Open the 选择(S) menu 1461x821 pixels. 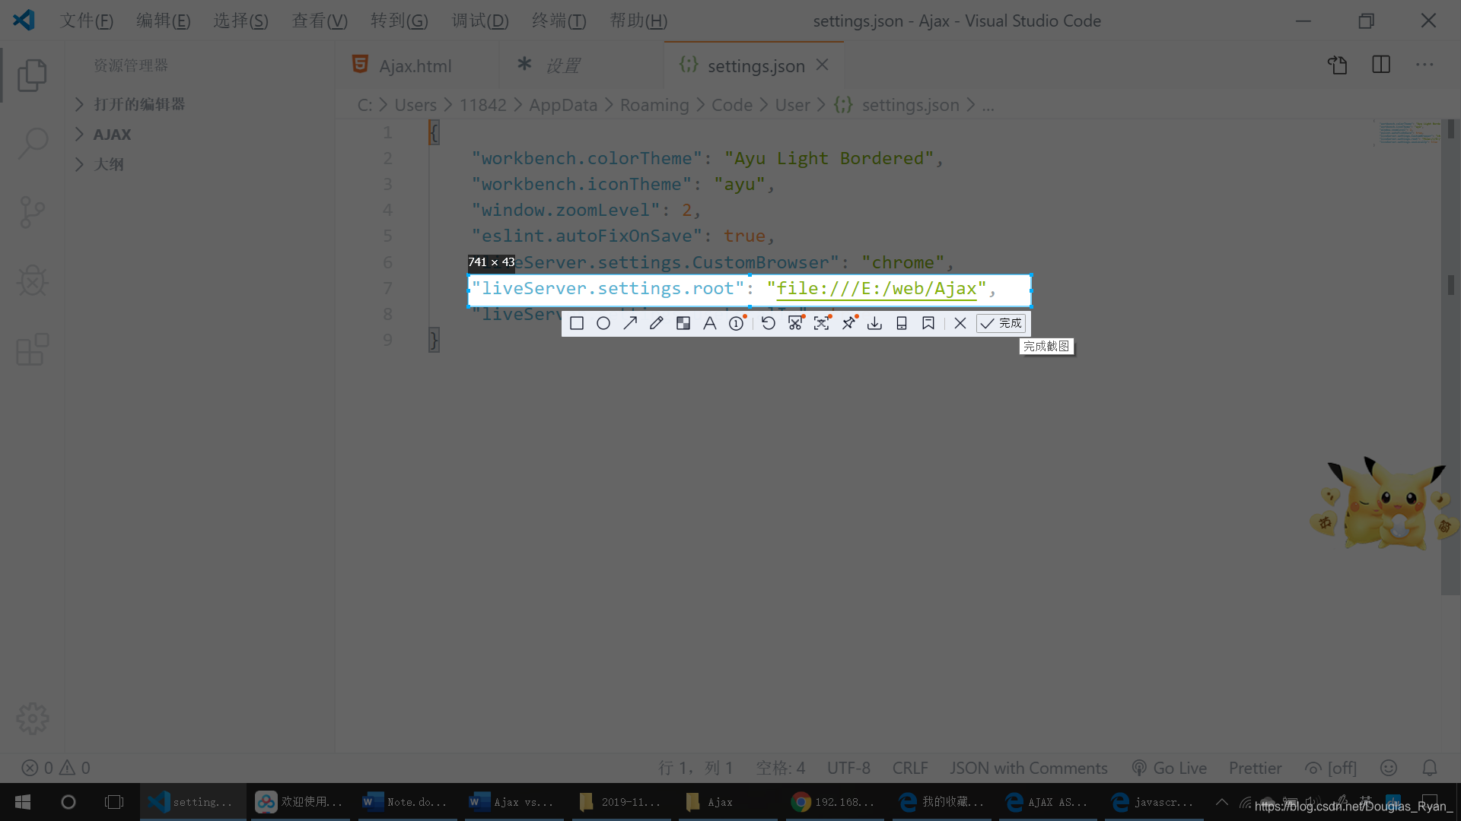click(x=240, y=21)
